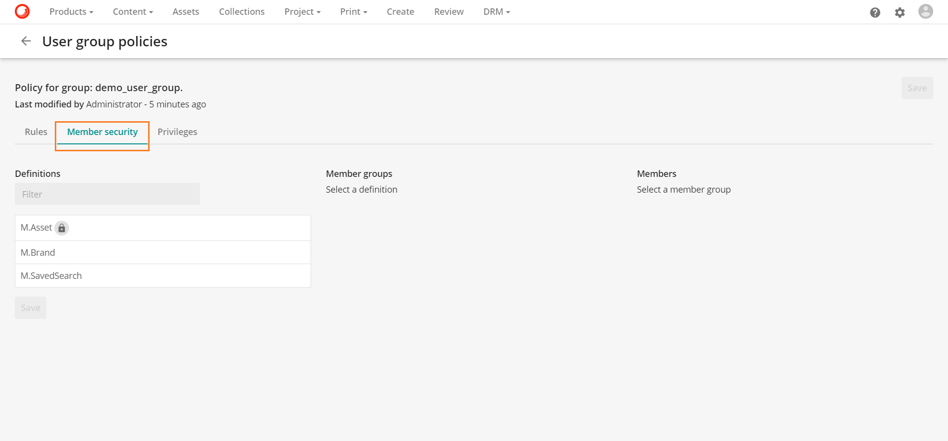Click the lock icon beside M.Asset
948x441 pixels.
[62, 228]
